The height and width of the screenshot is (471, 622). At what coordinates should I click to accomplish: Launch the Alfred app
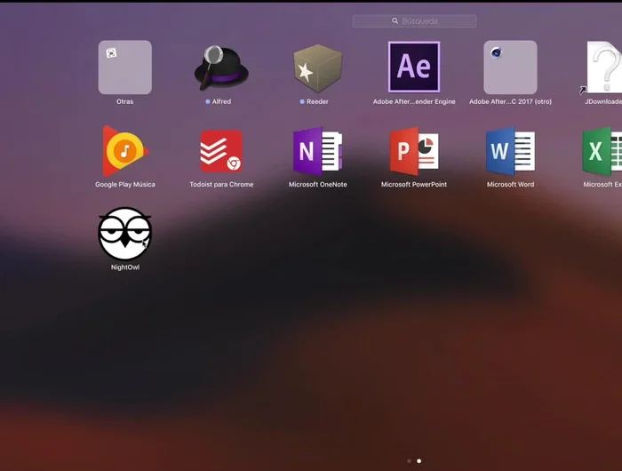tap(221, 67)
